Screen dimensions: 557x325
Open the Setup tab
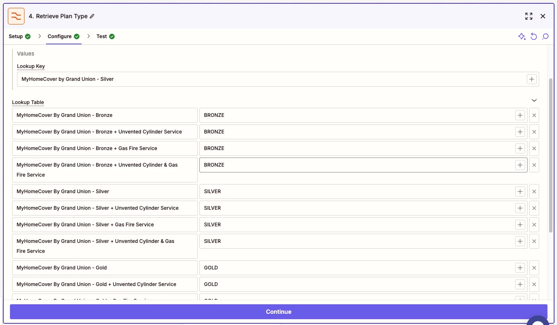click(19, 36)
